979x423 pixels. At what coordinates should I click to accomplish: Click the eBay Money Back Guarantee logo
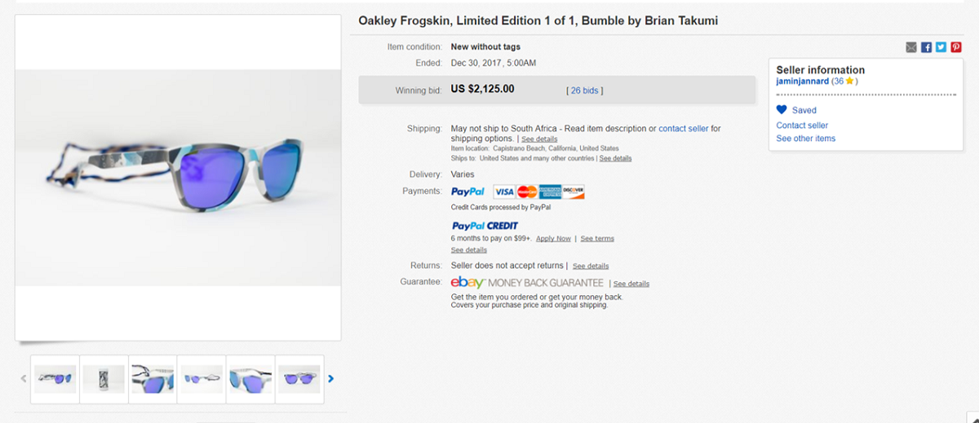(528, 283)
